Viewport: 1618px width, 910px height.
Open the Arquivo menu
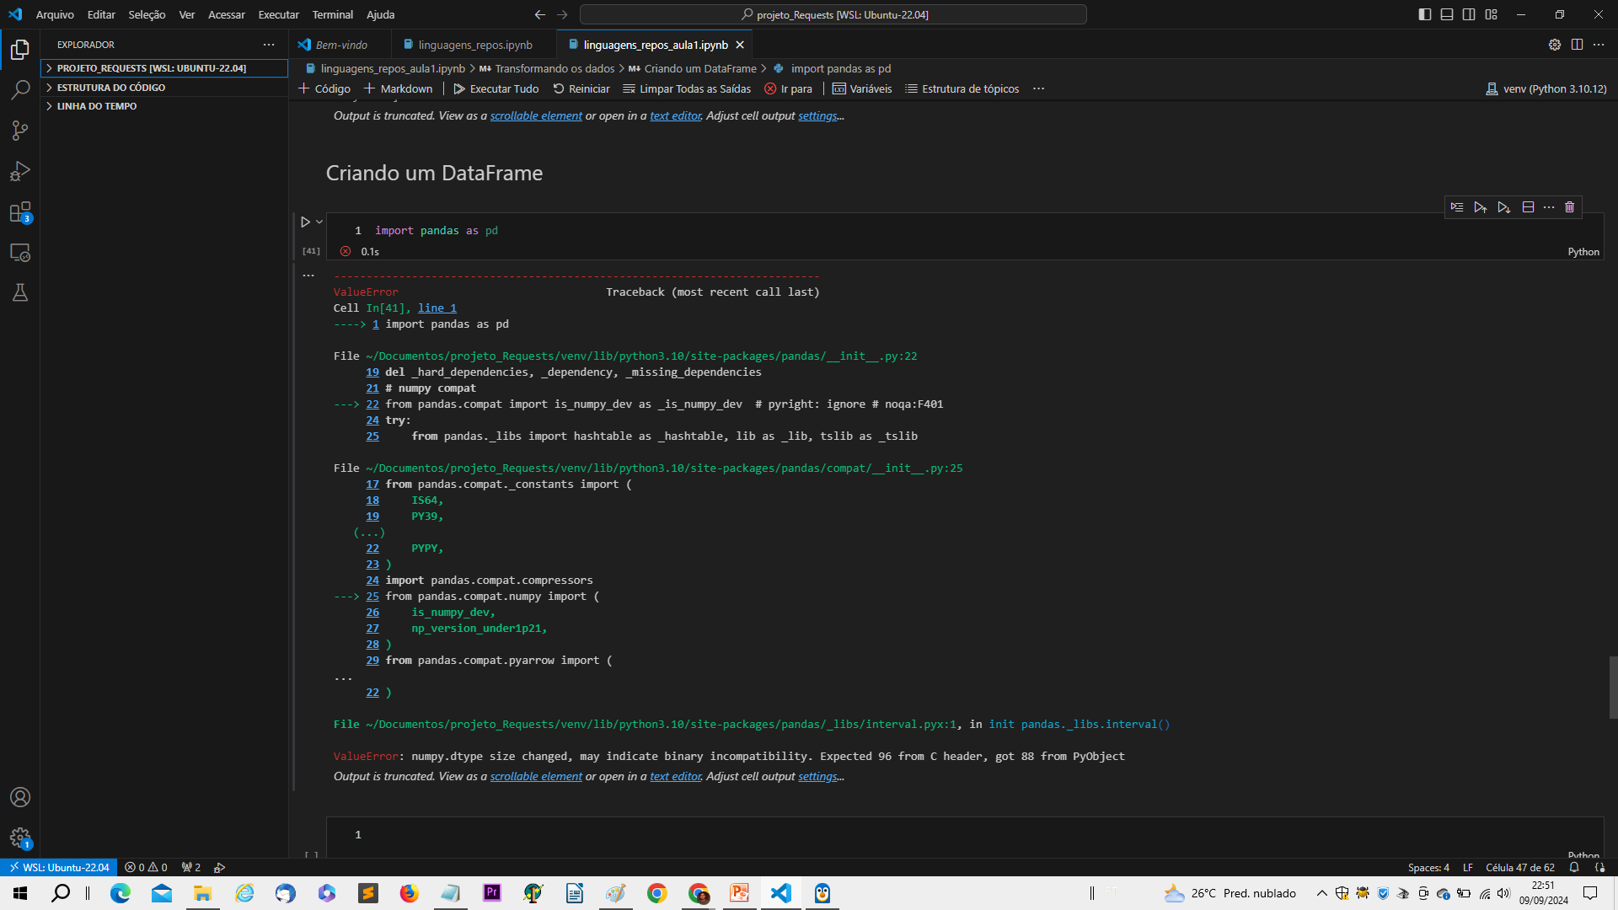[55, 14]
